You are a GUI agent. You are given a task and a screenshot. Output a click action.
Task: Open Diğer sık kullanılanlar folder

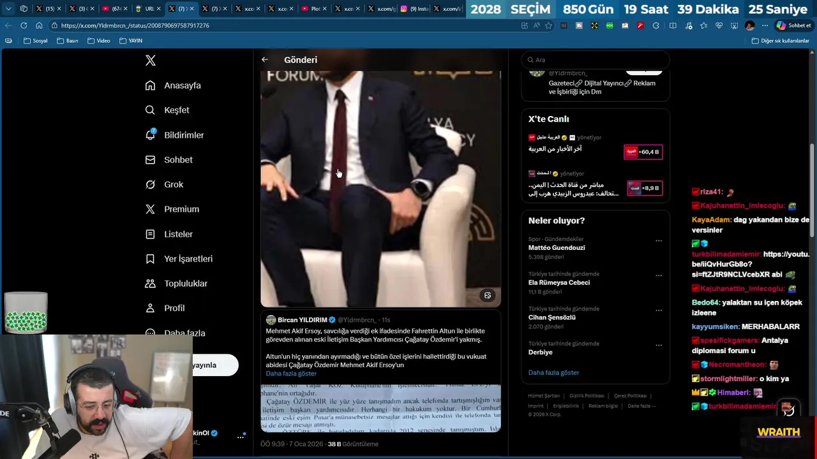780,41
